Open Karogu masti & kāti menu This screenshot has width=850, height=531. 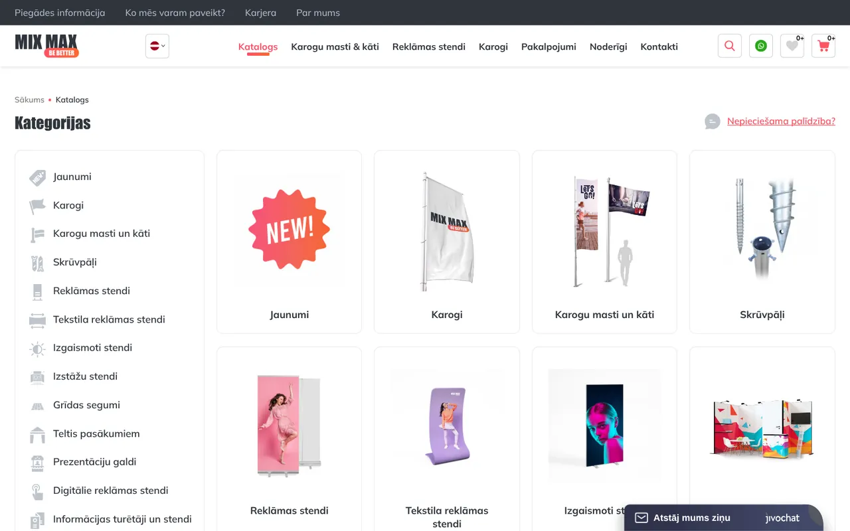[x=335, y=46]
